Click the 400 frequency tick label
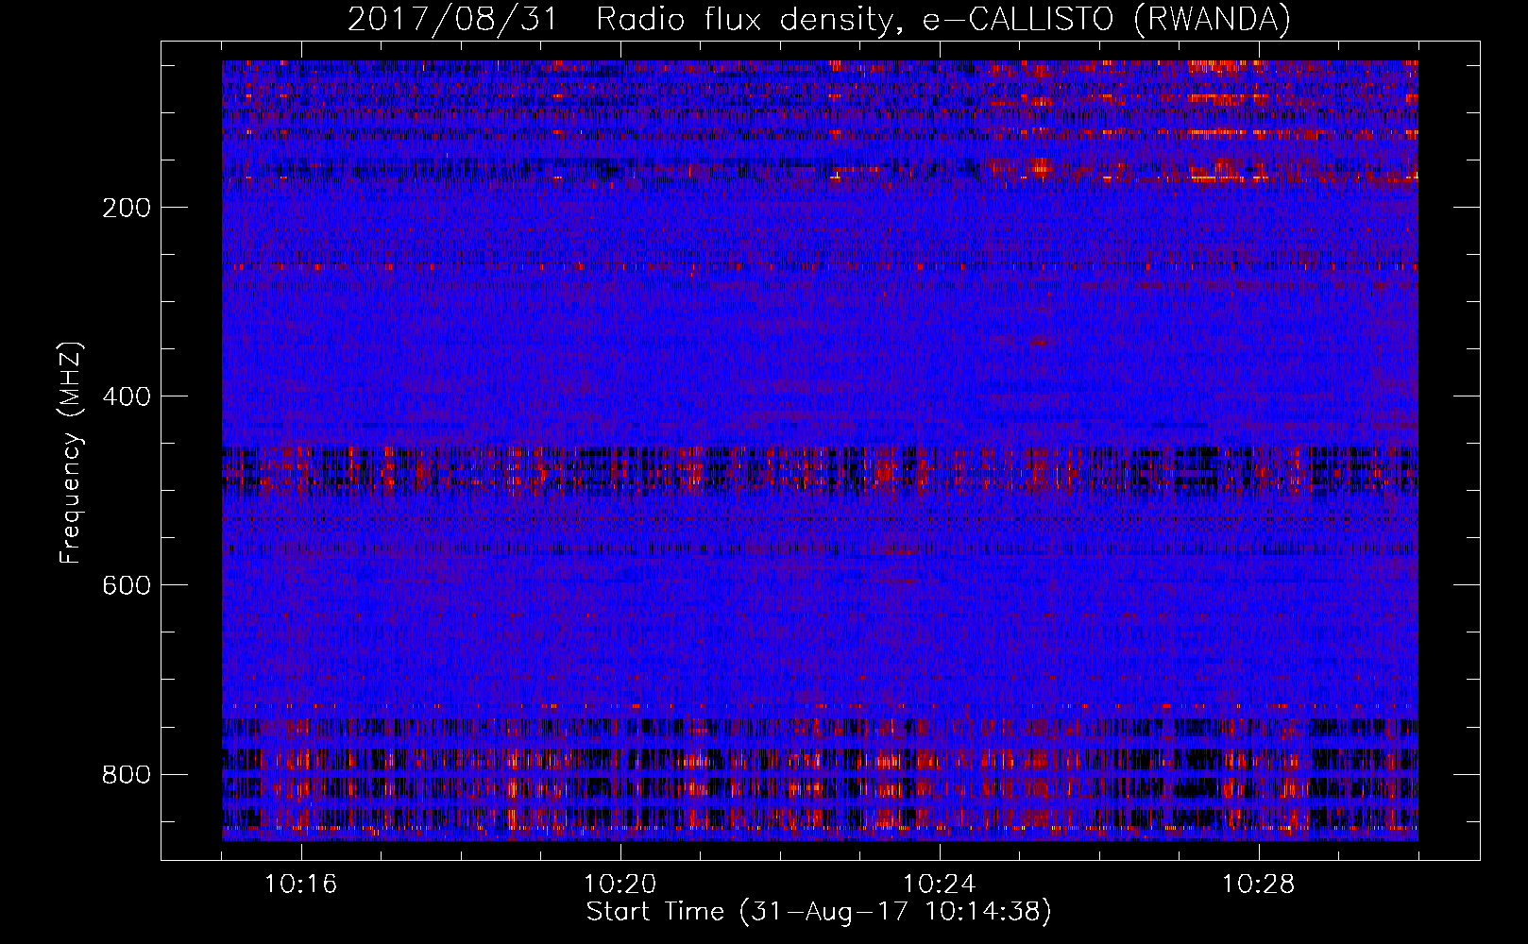The height and width of the screenshot is (944, 1528). 126,396
